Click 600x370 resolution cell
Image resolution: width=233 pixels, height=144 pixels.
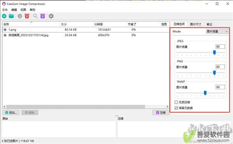point(104,35)
